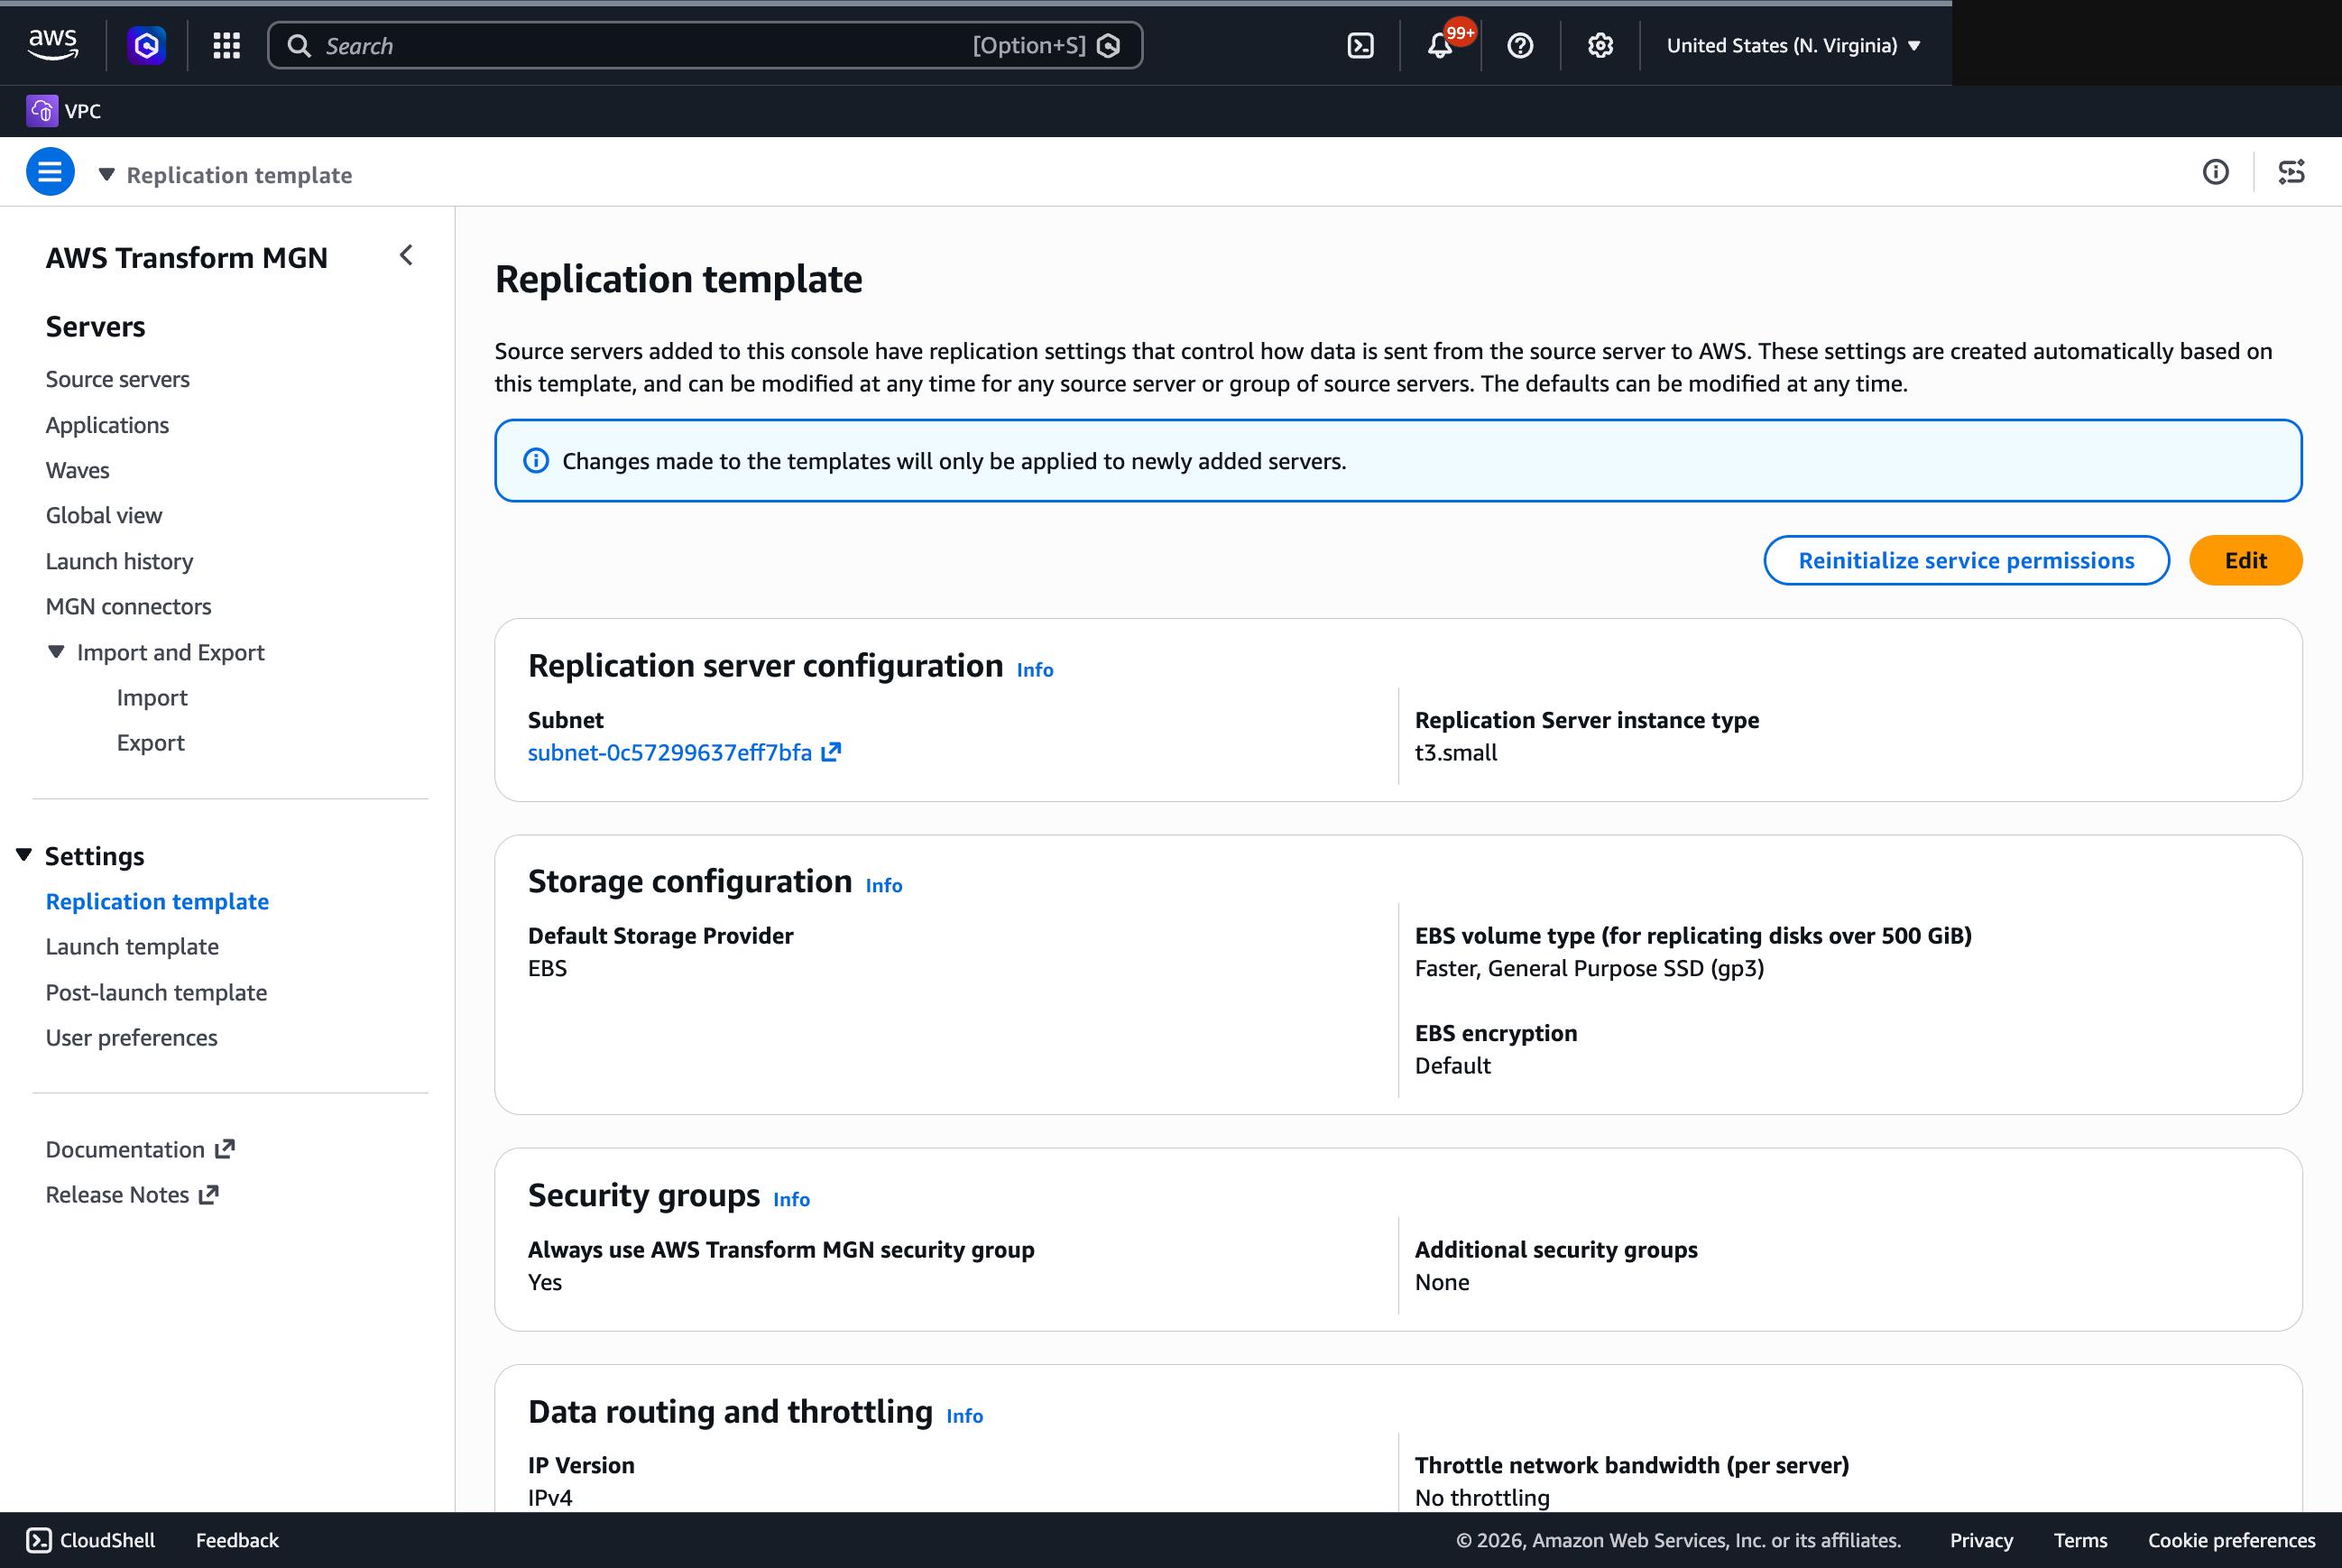Open the United States (N. Virginia) region dropdown
The image size is (2342, 1568).
pyautogui.click(x=1793, y=45)
